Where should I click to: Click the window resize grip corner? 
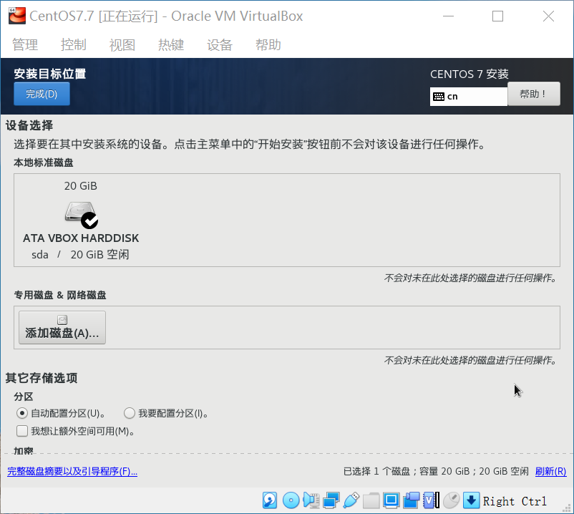568,508
